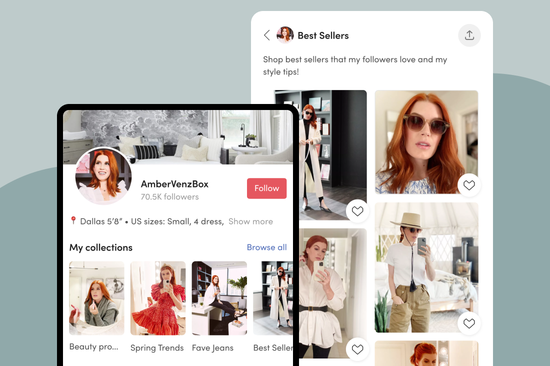Open the Fave Jeans collection thumbnail

[219, 298]
